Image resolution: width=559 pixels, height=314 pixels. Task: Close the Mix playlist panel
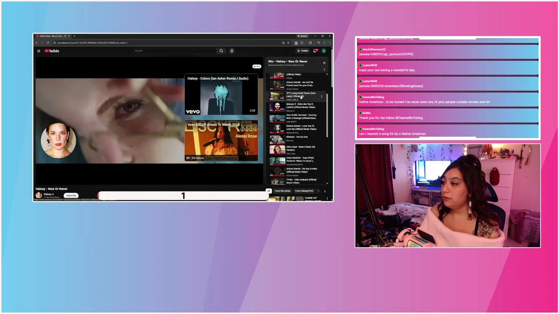coord(324,63)
